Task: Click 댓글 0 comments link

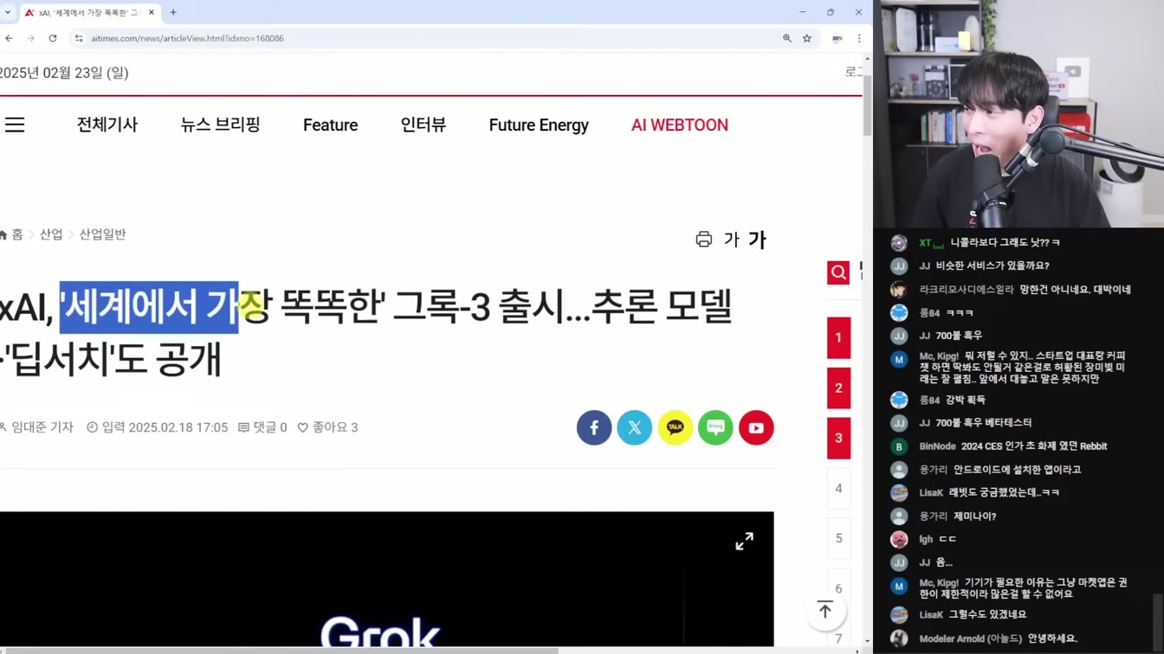Action: (263, 427)
